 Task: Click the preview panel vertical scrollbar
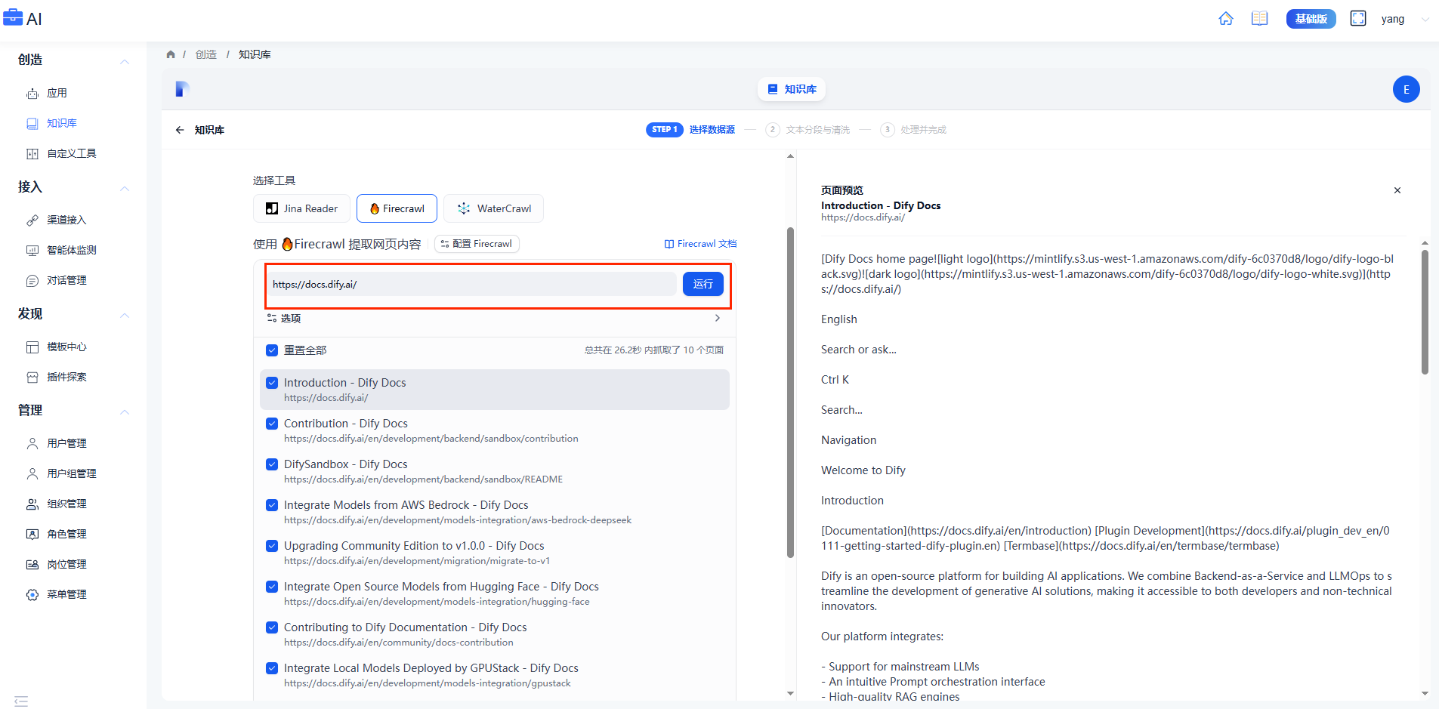[x=1425, y=312]
